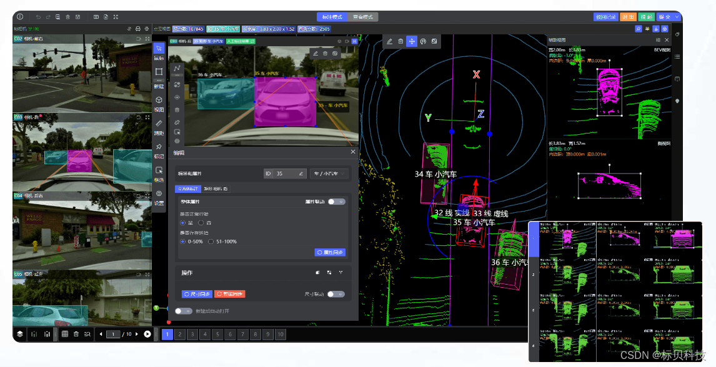Screen dimensions: 716x367
Task: Click the blue 属性同步 sync button
Action: point(330,252)
